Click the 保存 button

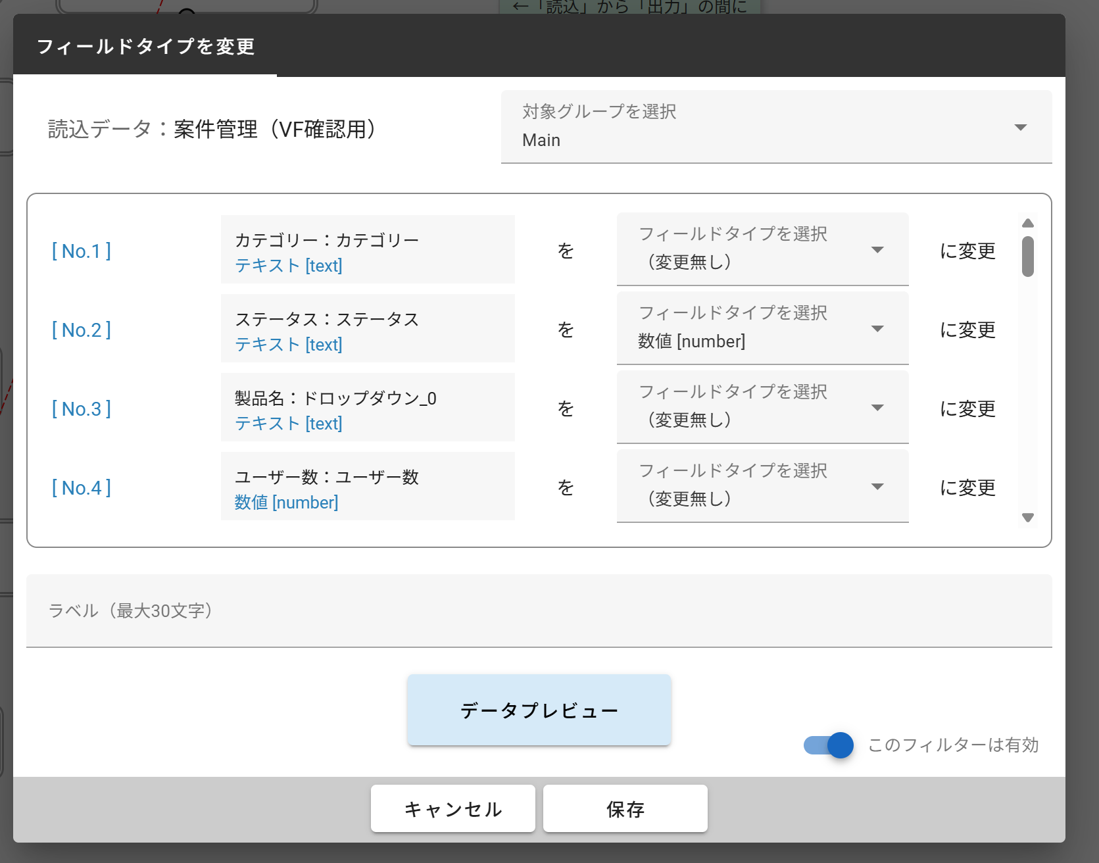[625, 808]
